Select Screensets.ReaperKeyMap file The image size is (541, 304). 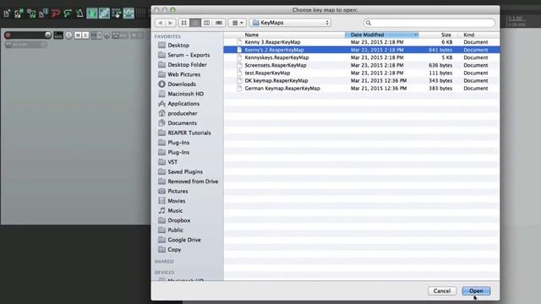(x=361, y=65)
